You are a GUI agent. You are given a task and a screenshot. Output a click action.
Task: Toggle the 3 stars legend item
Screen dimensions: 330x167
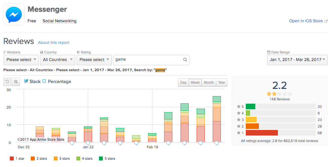click(x=62, y=158)
